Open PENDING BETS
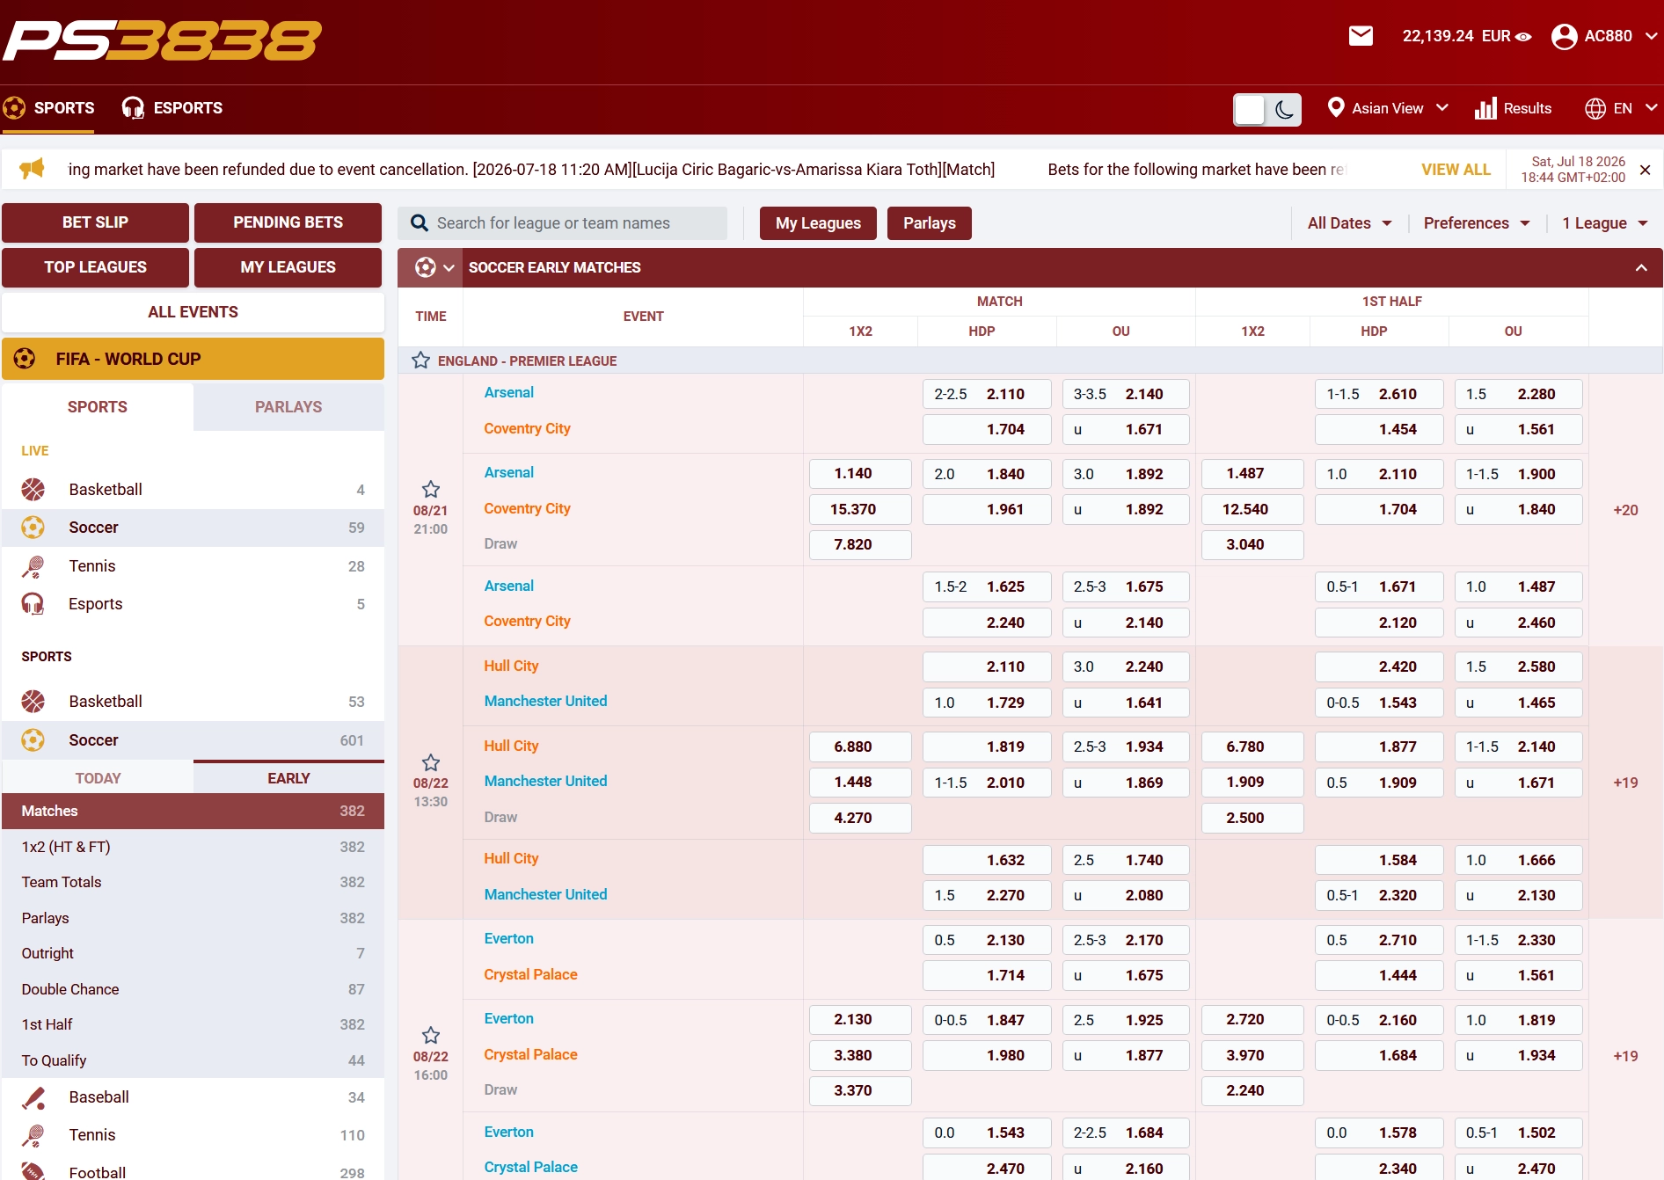Image resolution: width=1664 pixels, height=1180 pixels. (288, 222)
